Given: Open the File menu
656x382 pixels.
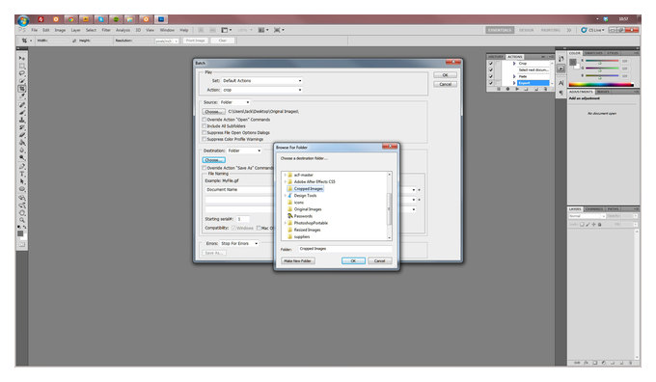Looking at the screenshot, I should 35,30.
